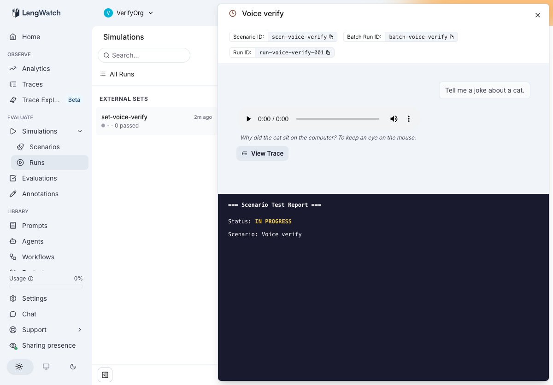Click View Trace button

262,153
